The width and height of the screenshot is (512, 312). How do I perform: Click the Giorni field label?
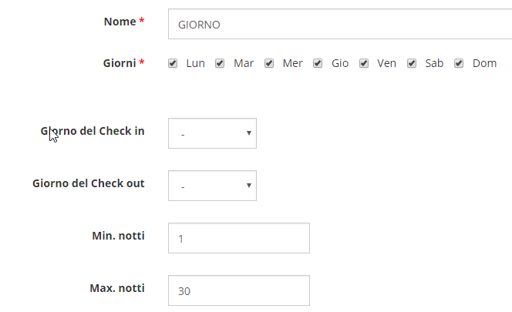click(119, 62)
